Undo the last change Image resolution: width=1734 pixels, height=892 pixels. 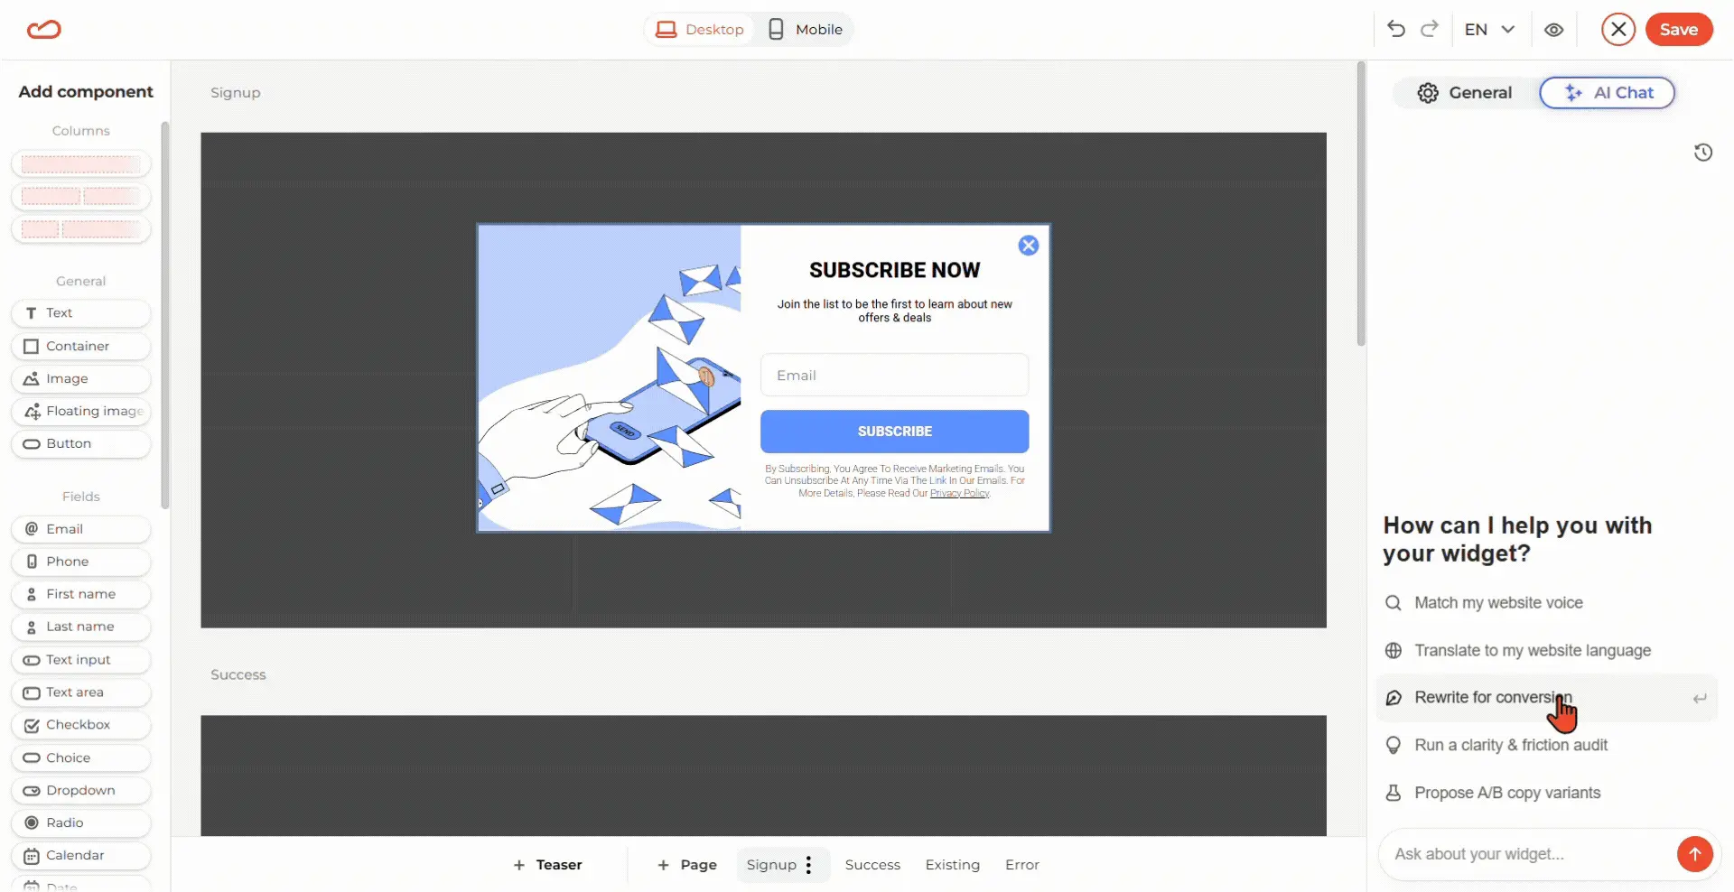1396,29
